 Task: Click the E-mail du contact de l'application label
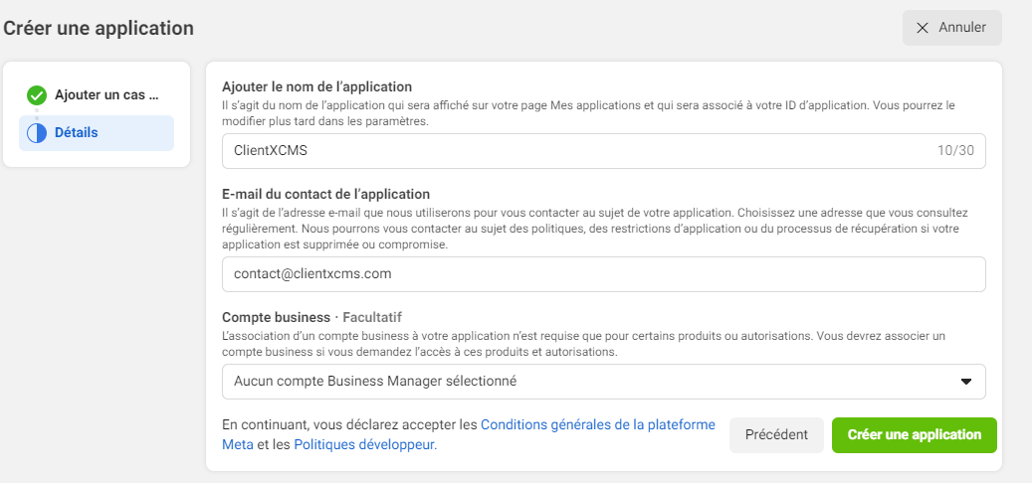point(325,195)
